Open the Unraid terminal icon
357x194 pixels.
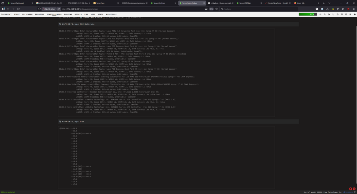point(333,14)
